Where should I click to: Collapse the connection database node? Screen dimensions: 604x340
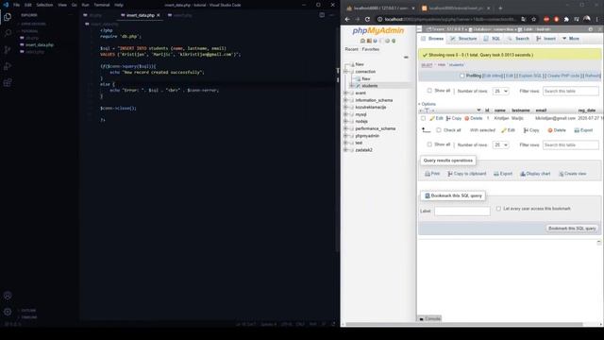(x=345, y=72)
